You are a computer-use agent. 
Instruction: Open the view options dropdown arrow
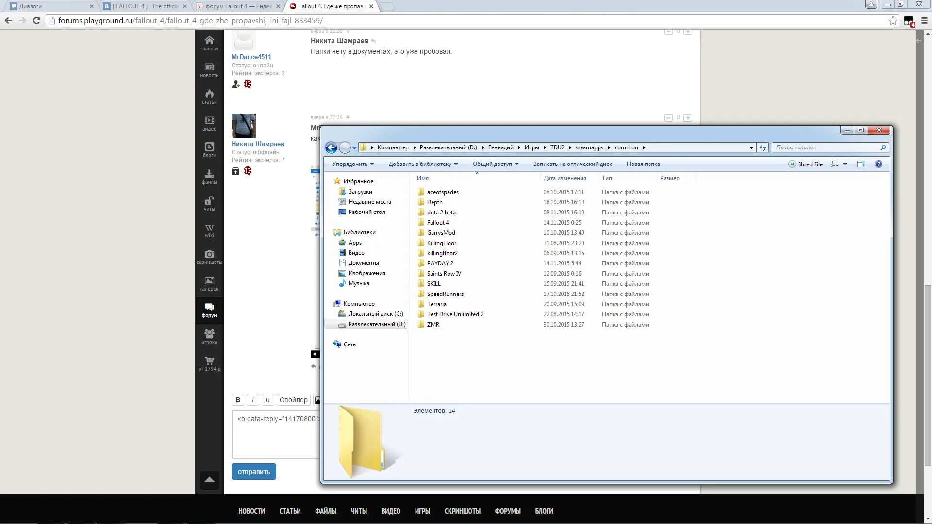point(845,164)
